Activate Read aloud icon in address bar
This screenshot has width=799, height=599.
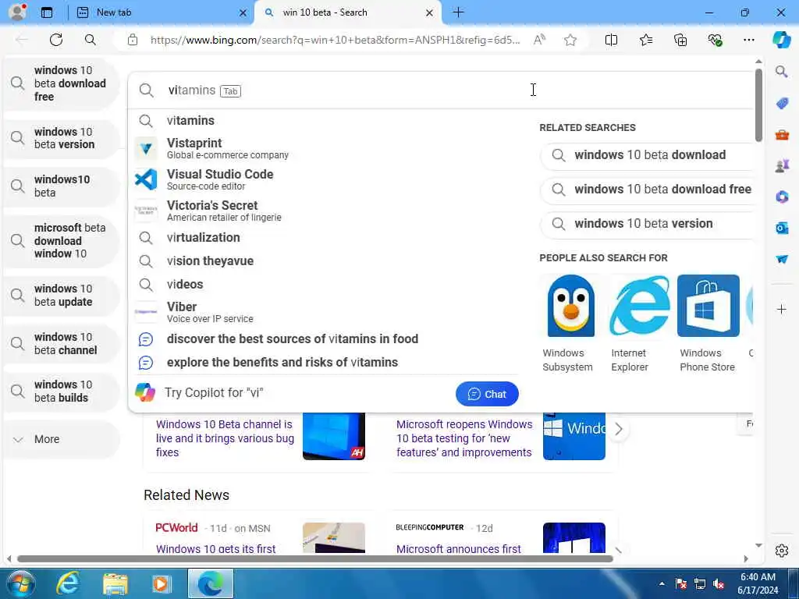pyautogui.click(x=539, y=40)
